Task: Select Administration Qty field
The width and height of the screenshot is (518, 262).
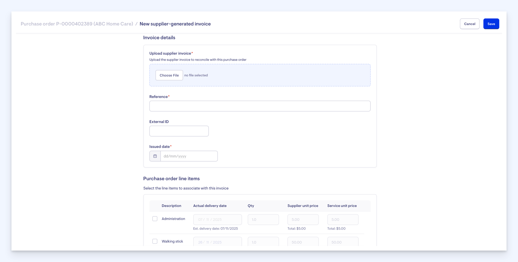Action: [263, 220]
